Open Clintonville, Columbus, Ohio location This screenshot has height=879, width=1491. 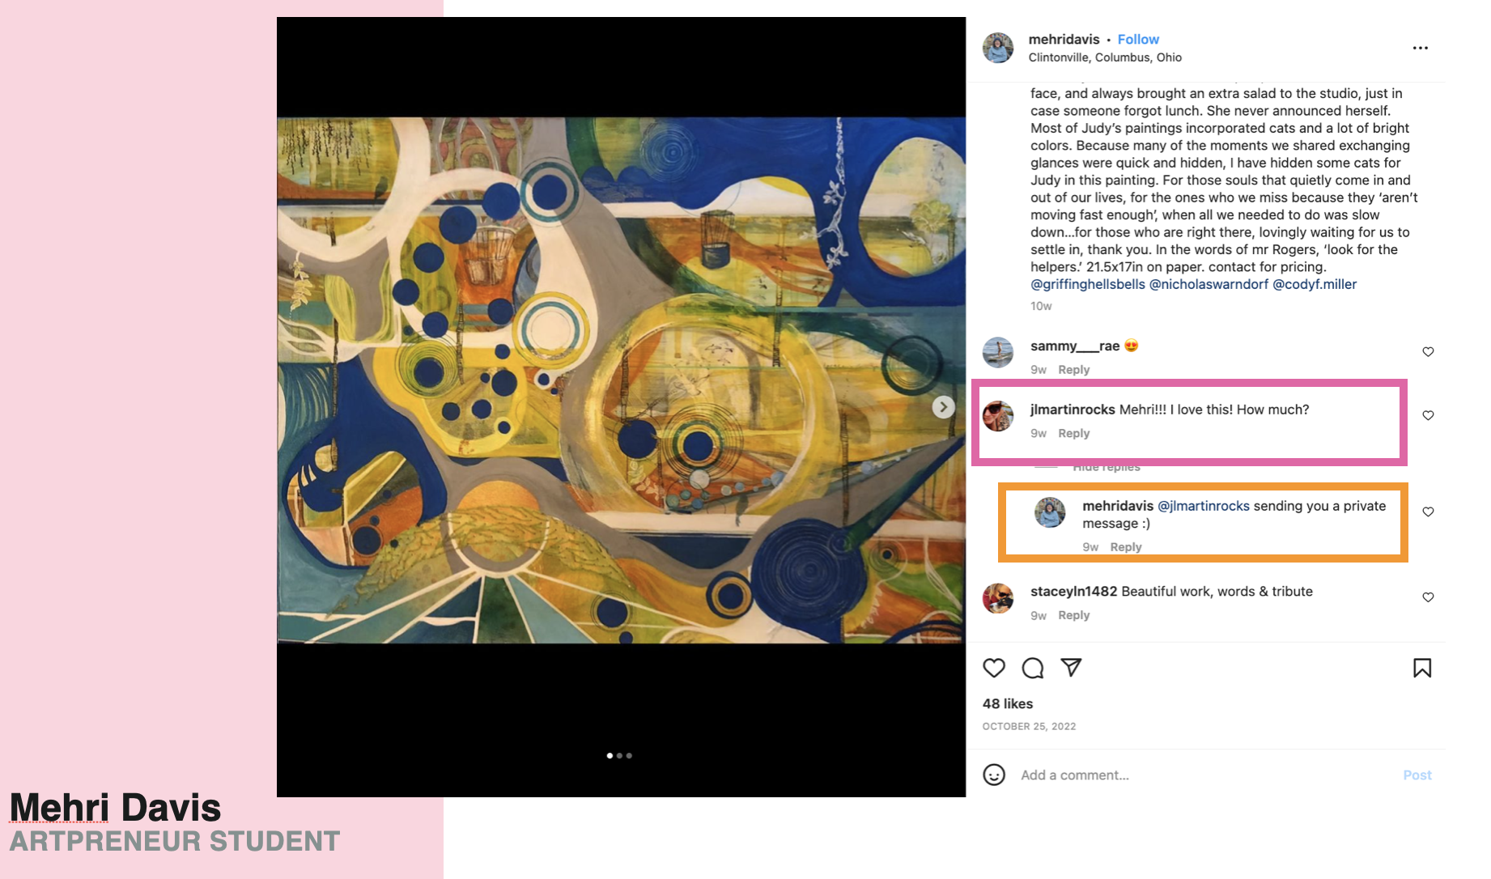tap(1105, 57)
